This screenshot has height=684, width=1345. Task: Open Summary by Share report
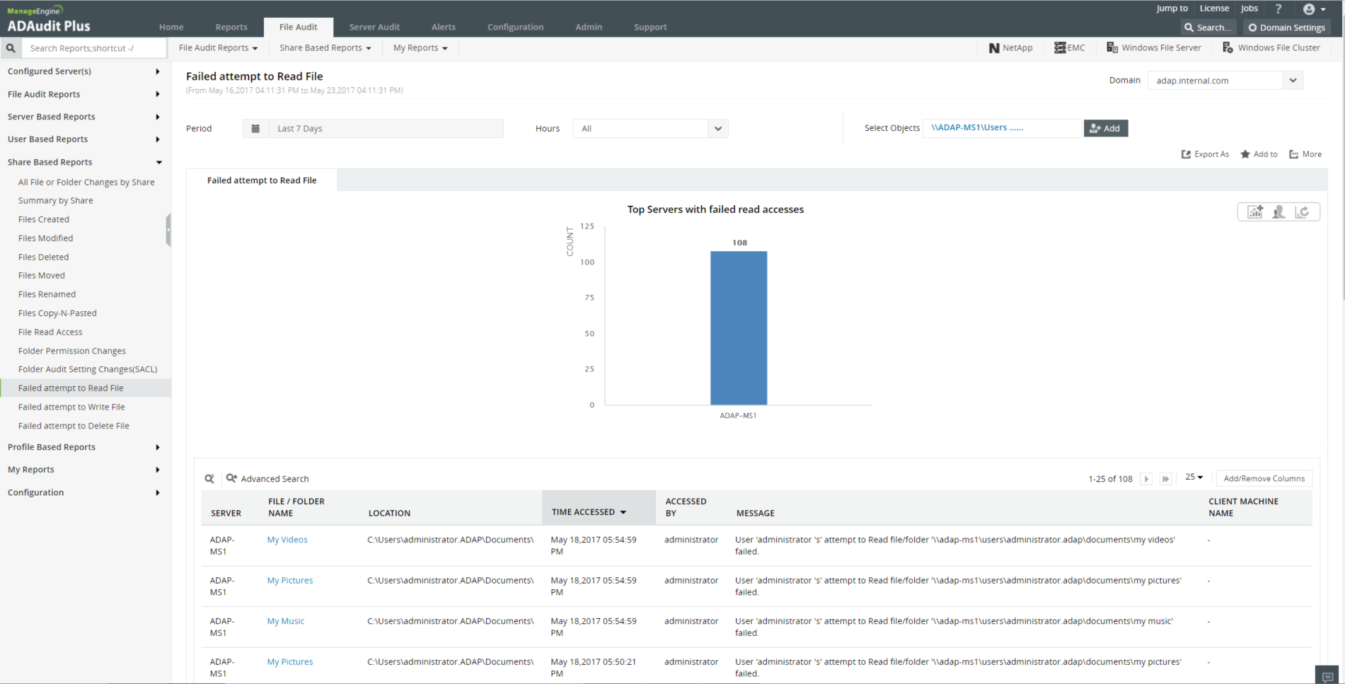[x=56, y=201]
